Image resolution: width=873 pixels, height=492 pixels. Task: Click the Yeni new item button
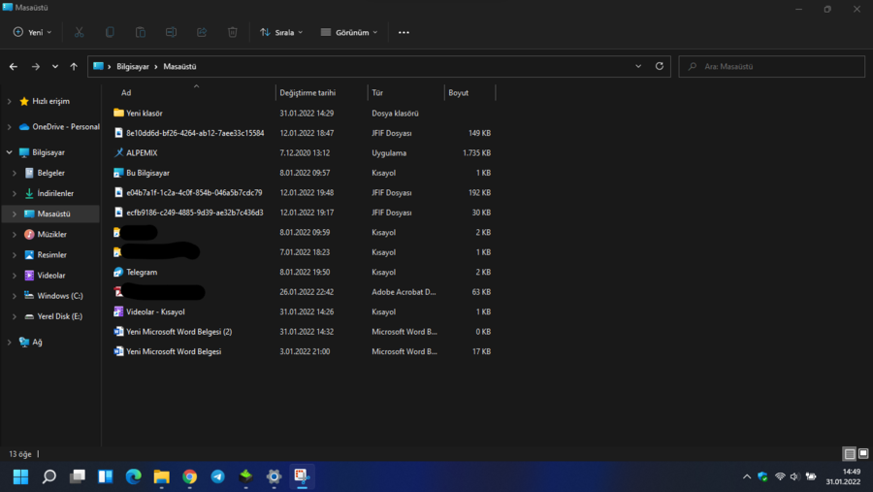coord(33,32)
